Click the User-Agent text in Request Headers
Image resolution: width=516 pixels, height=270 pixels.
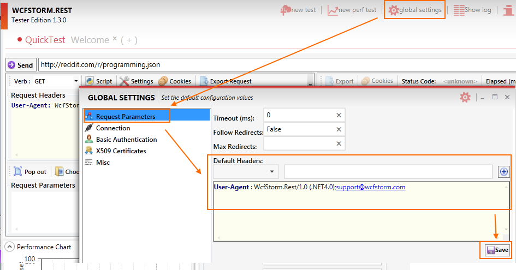click(x=31, y=105)
